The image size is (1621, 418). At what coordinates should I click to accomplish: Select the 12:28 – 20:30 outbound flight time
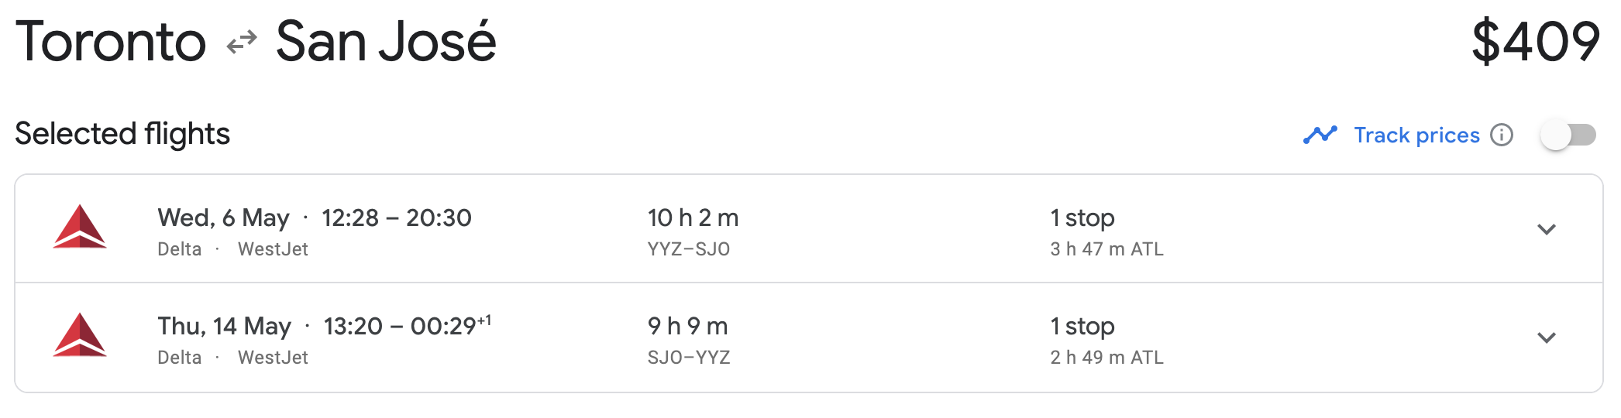coord(397,218)
